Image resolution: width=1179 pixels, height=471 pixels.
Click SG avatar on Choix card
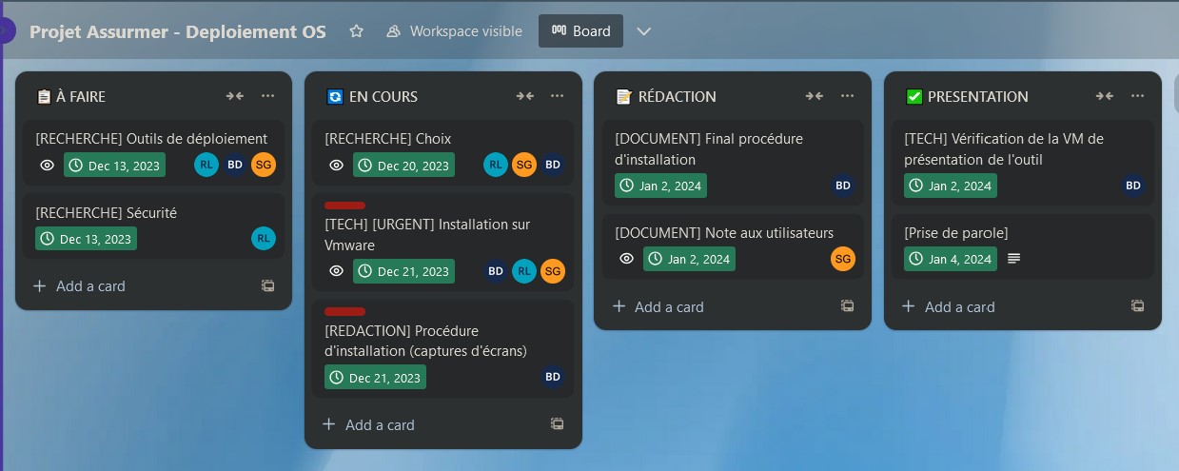point(524,165)
